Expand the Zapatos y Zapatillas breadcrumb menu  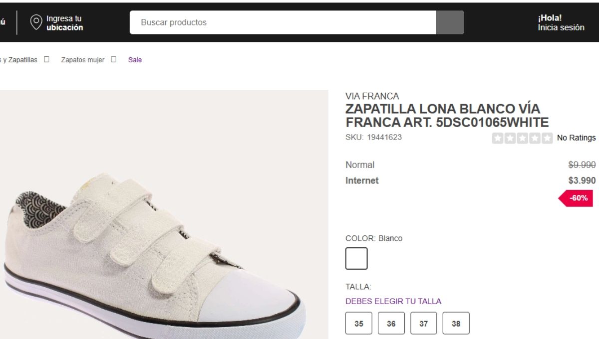click(46, 58)
